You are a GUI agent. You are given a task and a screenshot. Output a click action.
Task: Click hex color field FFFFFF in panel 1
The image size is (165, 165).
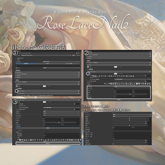[50, 86]
